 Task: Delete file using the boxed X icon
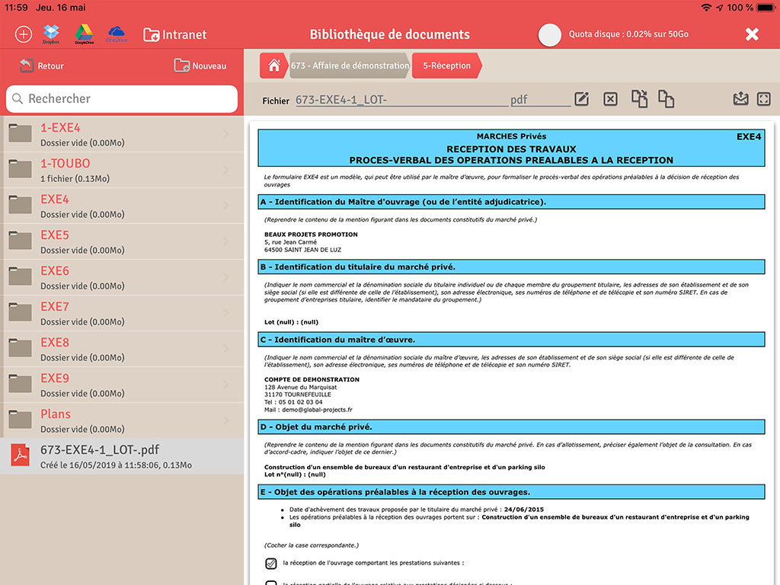click(x=610, y=99)
